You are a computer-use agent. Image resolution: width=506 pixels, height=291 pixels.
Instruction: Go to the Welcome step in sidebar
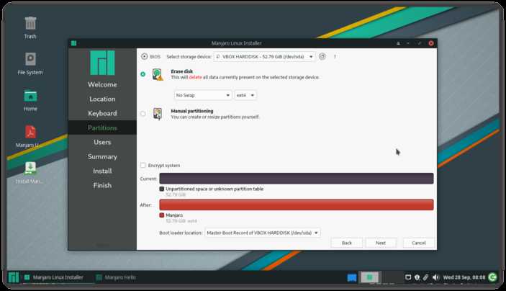pyautogui.click(x=102, y=84)
